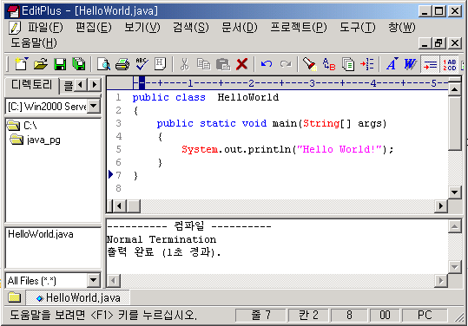Open the 편집(E) menu
The image size is (468, 326).
[94, 28]
